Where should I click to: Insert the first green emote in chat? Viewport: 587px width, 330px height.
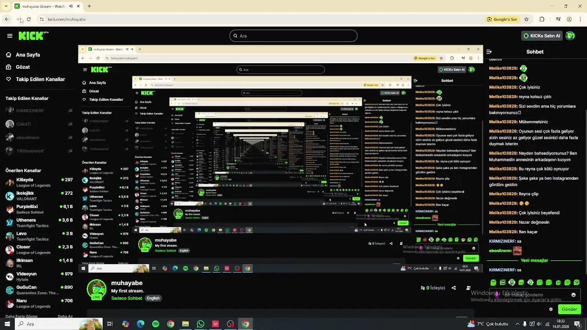tap(493, 282)
